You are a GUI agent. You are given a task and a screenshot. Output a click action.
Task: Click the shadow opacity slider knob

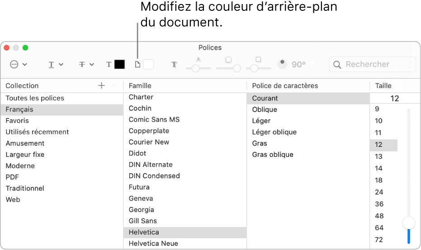[195, 68]
